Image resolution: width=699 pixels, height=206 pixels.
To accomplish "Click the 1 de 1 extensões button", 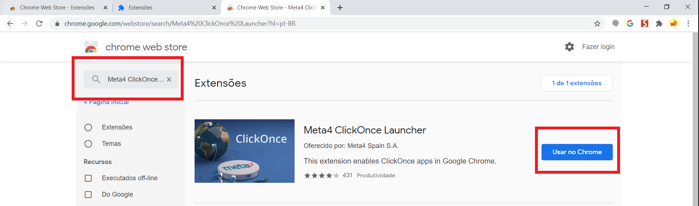I will 576,83.
